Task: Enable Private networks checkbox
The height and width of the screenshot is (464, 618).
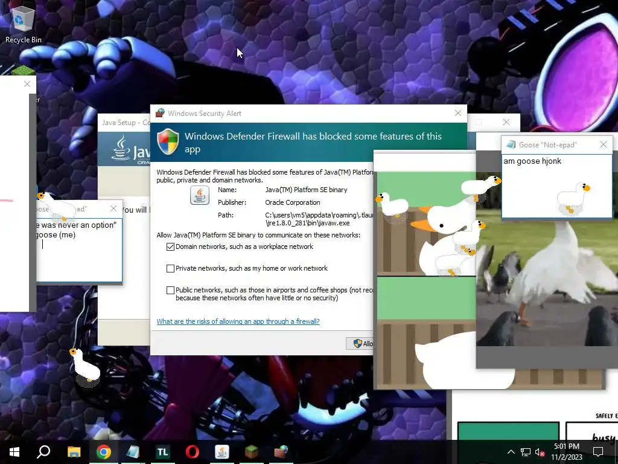Action: 170,268
